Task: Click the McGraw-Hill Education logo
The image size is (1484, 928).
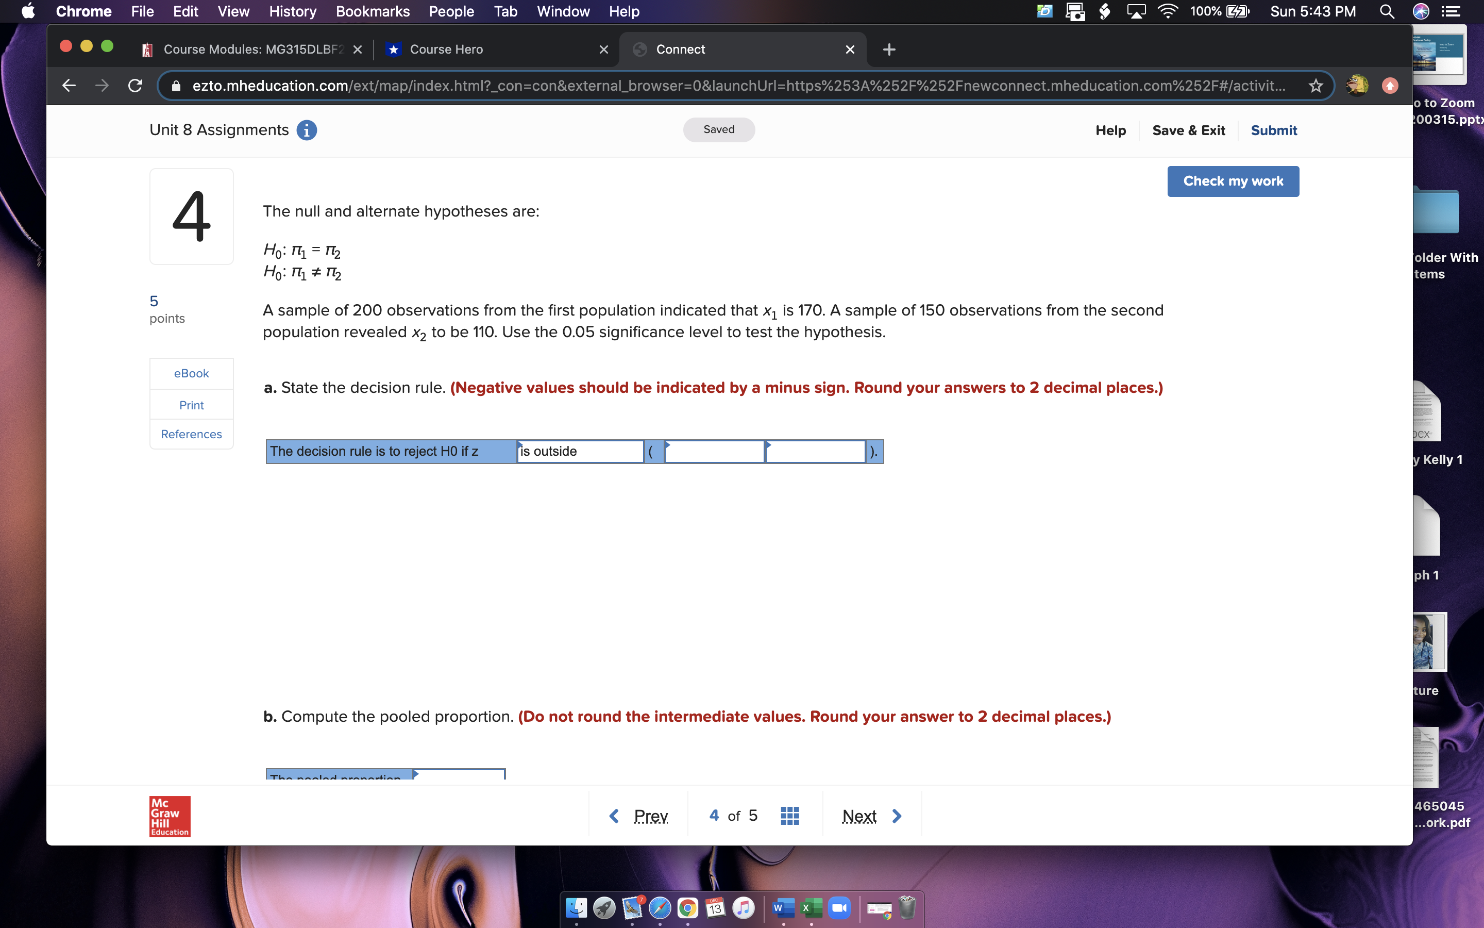Action: click(169, 816)
